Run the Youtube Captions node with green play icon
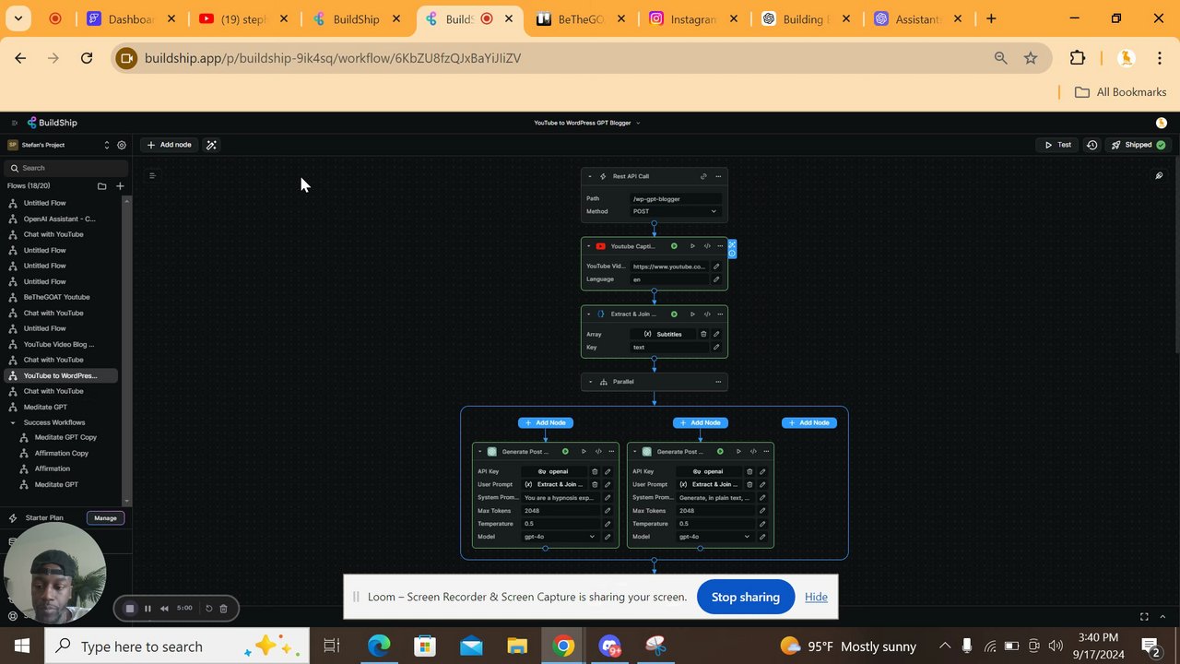The width and height of the screenshot is (1180, 664). click(x=674, y=246)
